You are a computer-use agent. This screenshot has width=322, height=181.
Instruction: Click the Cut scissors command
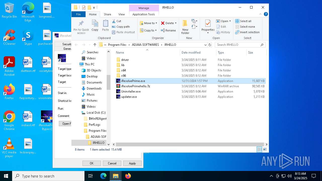117,21
